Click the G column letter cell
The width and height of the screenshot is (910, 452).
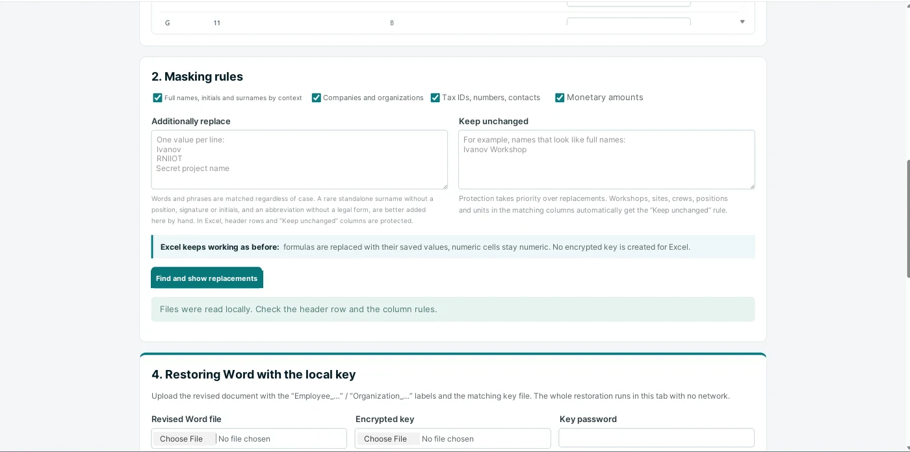[168, 23]
